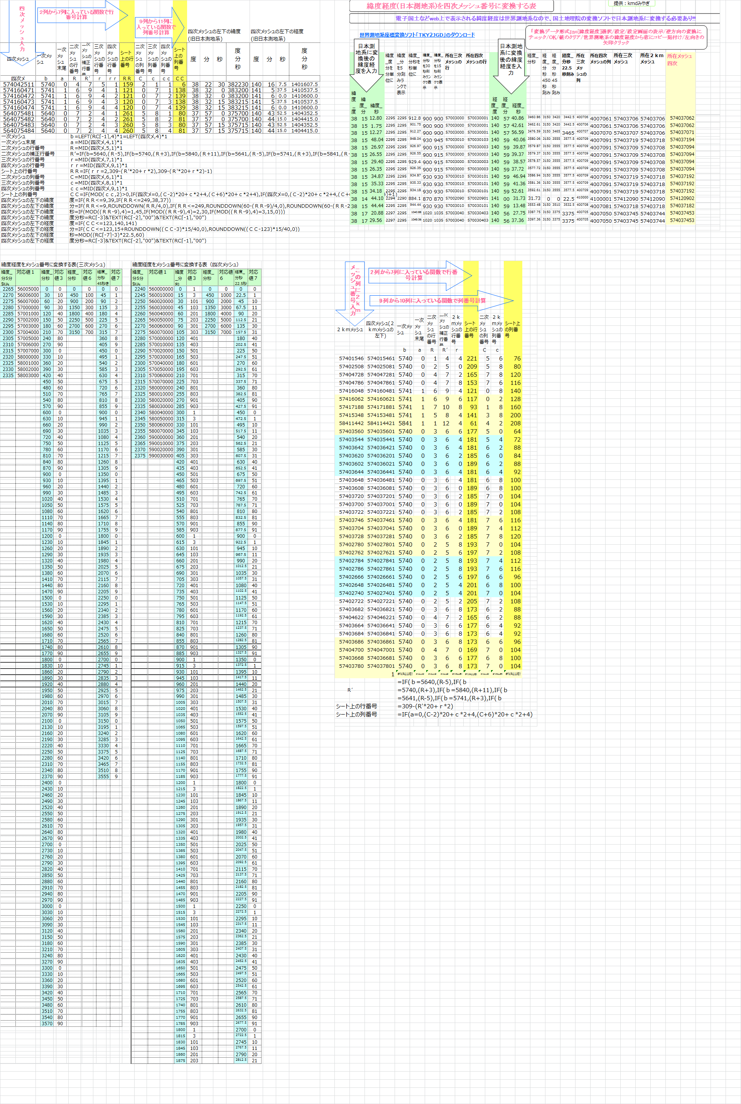Viewport: 741px width, 1104px height.
Task: Click cell containing 574015461
Action: [x=380, y=359]
